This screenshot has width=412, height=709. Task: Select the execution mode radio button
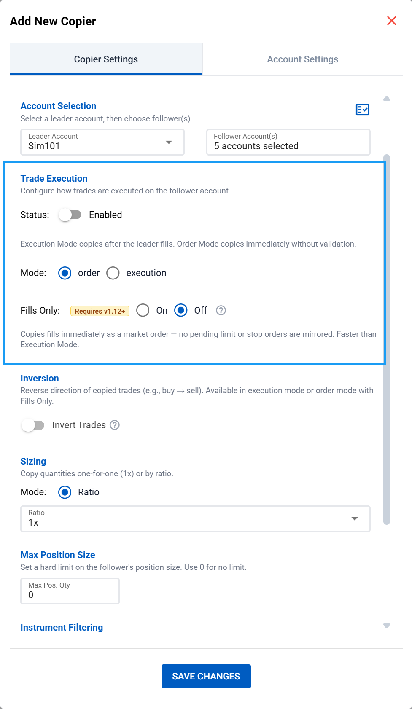113,273
